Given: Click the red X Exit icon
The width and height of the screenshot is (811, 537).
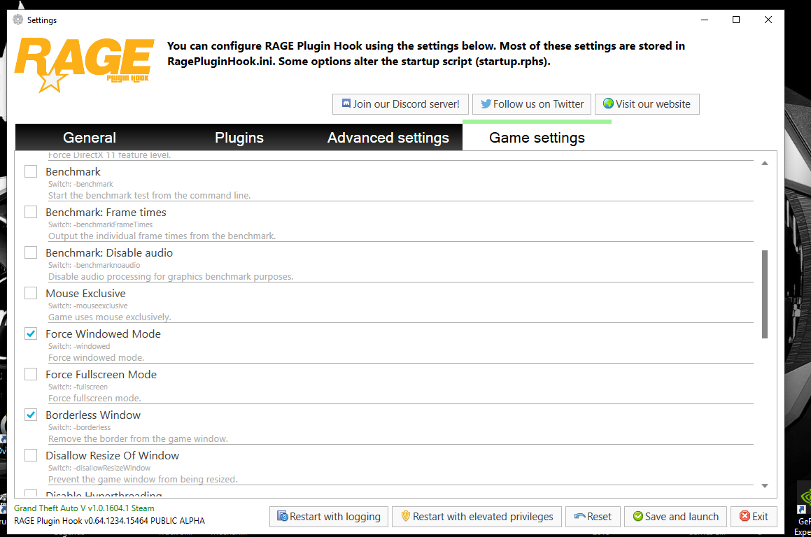Looking at the screenshot, I should (745, 516).
